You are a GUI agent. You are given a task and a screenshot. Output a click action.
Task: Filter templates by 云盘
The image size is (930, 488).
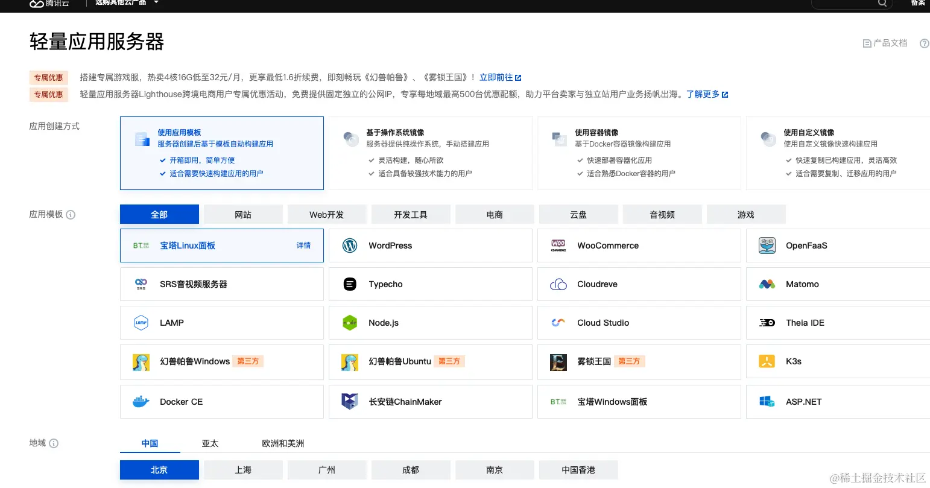pos(578,215)
